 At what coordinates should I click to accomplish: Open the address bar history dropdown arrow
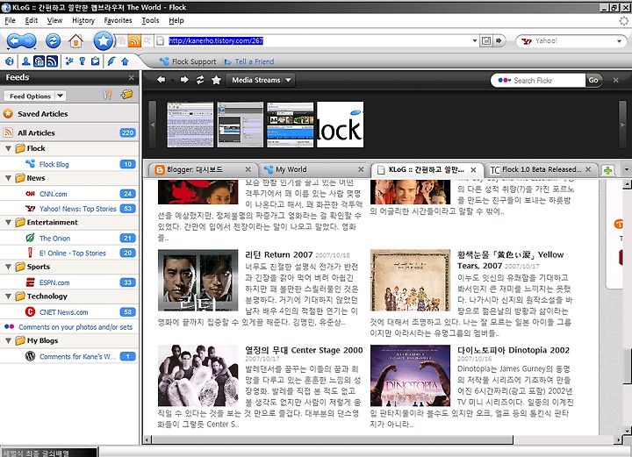tap(475, 40)
